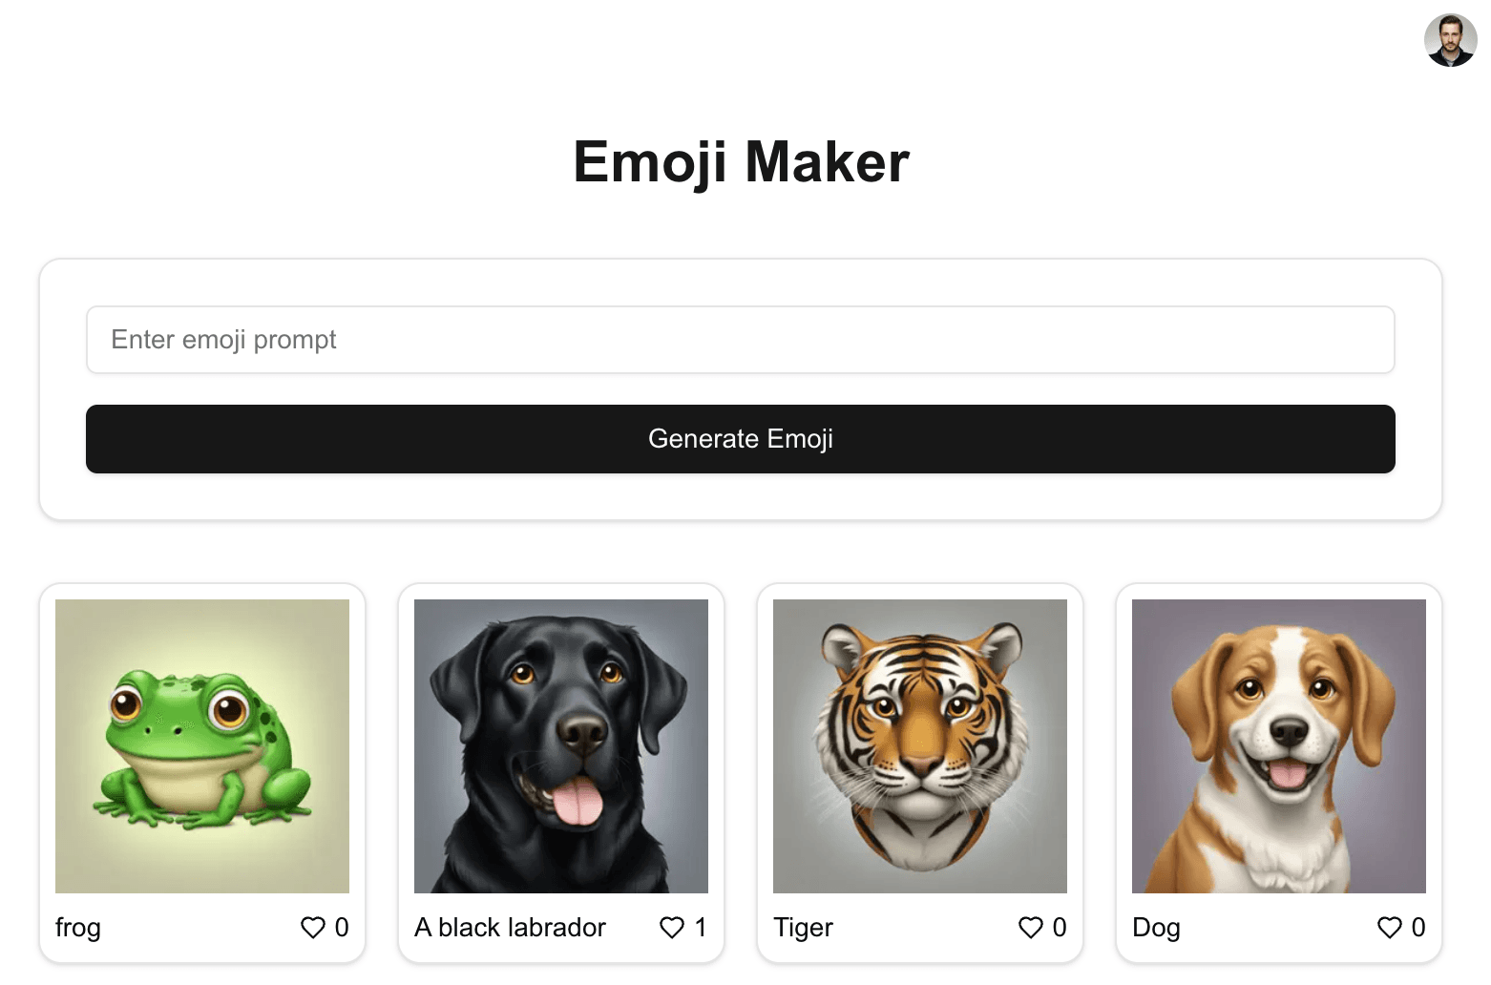This screenshot has width=1491, height=985.
Task: Open your profile avatar menu
Action: click(1449, 40)
